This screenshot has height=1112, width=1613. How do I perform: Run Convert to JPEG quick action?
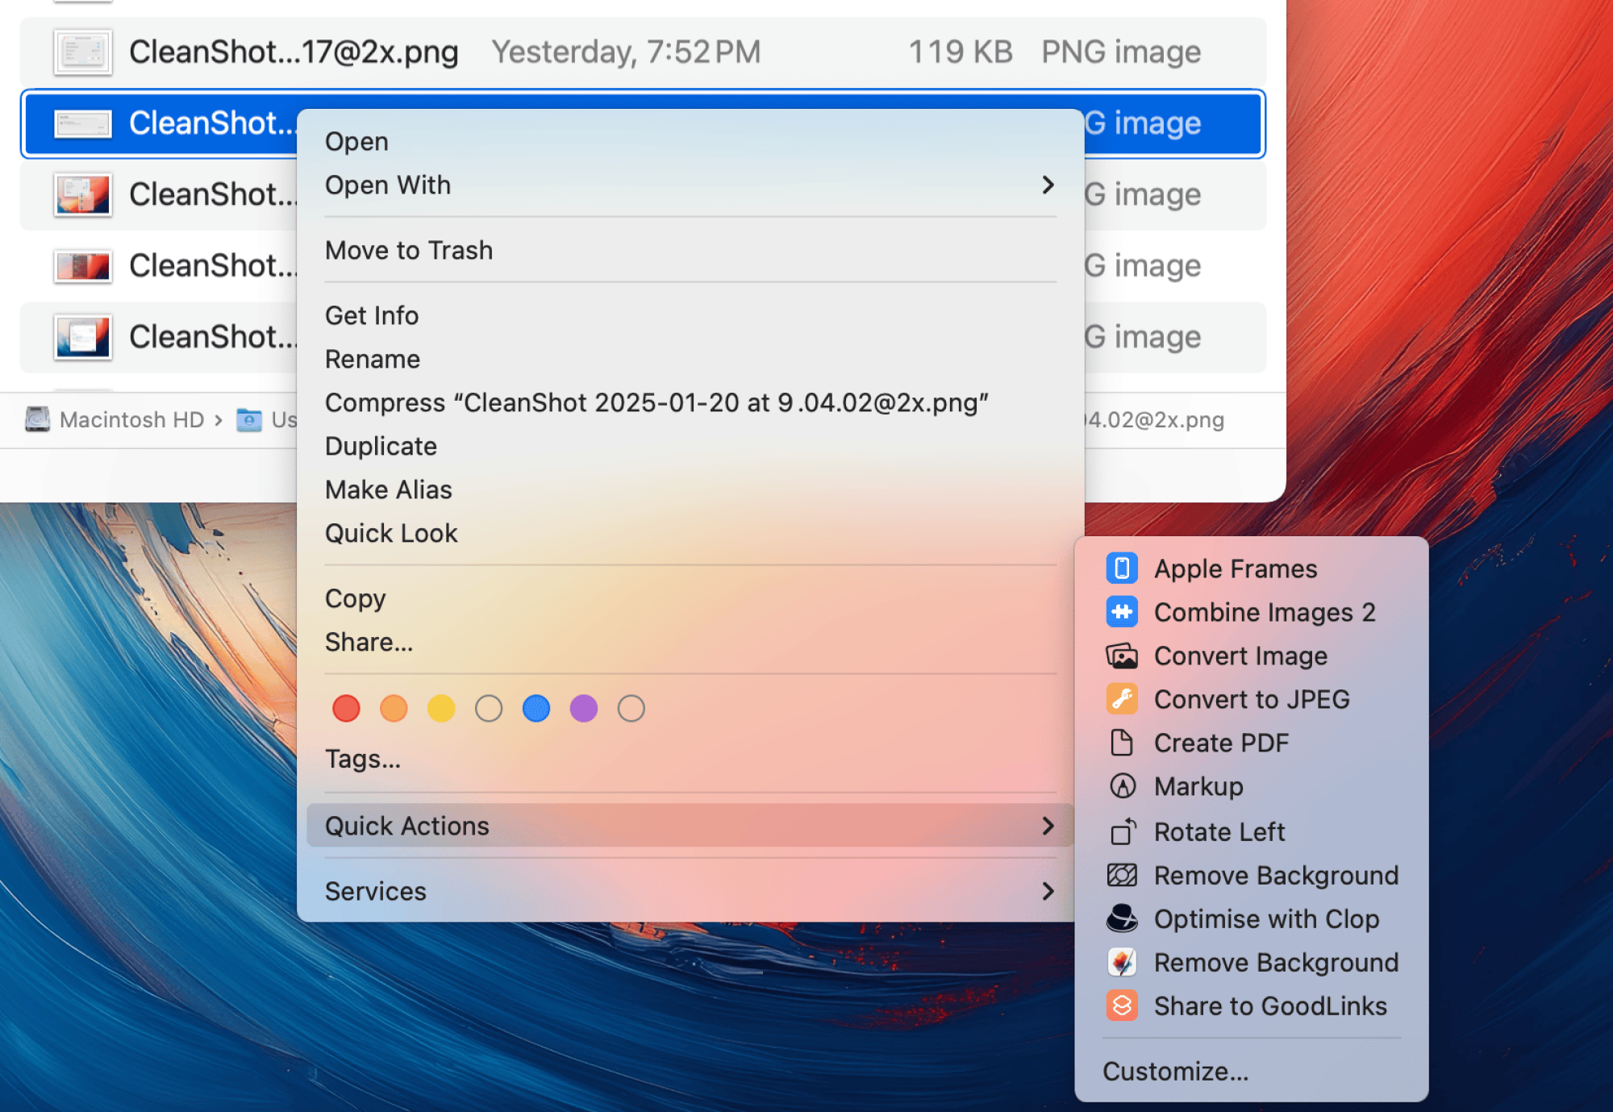(1251, 699)
